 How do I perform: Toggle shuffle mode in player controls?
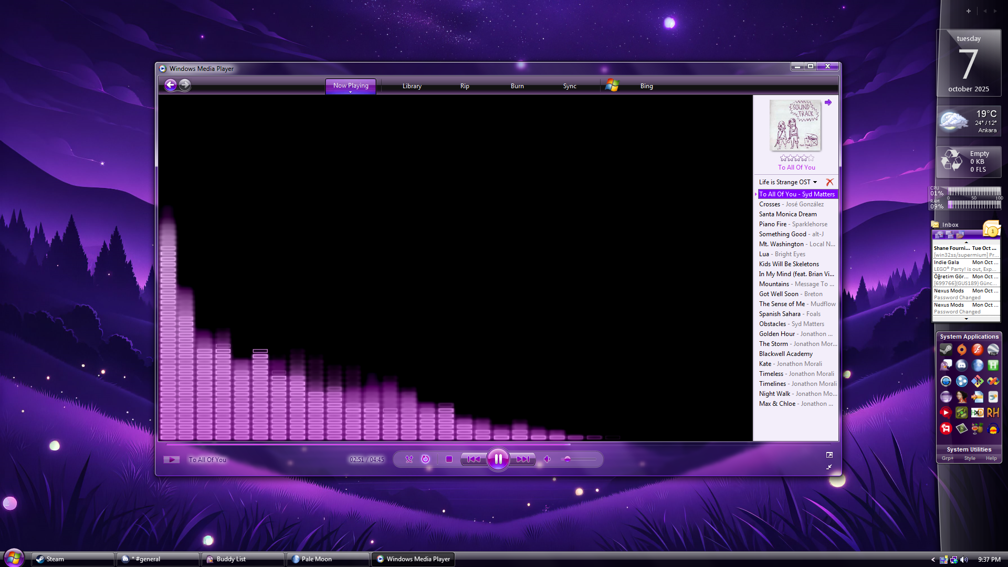pos(409,459)
